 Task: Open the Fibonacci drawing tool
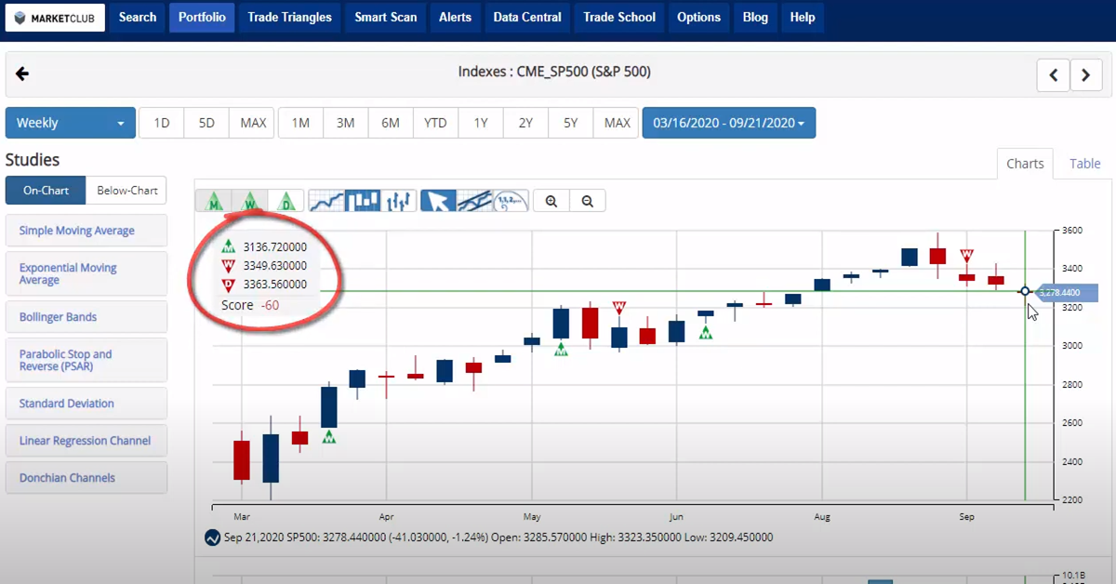tap(511, 201)
